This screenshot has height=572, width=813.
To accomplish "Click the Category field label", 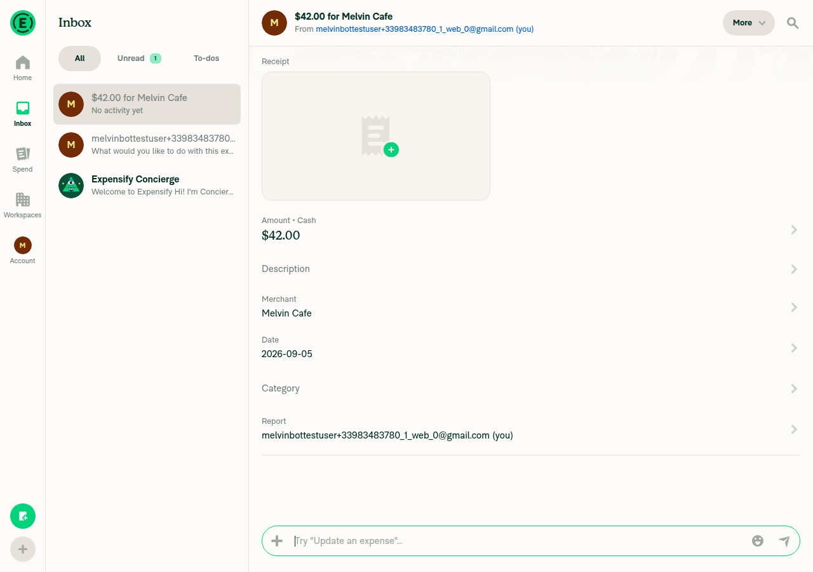I will pos(281,388).
